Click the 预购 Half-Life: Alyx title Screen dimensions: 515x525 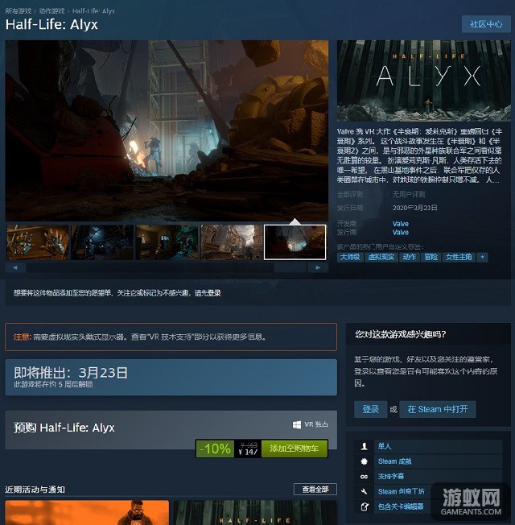click(64, 428)
